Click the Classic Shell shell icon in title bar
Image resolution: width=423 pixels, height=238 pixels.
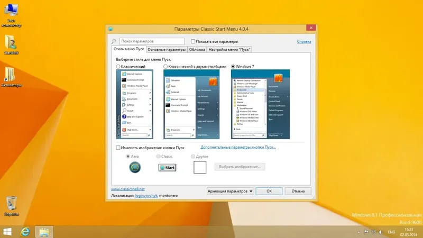pyautogui.click(x=111, y=29)
